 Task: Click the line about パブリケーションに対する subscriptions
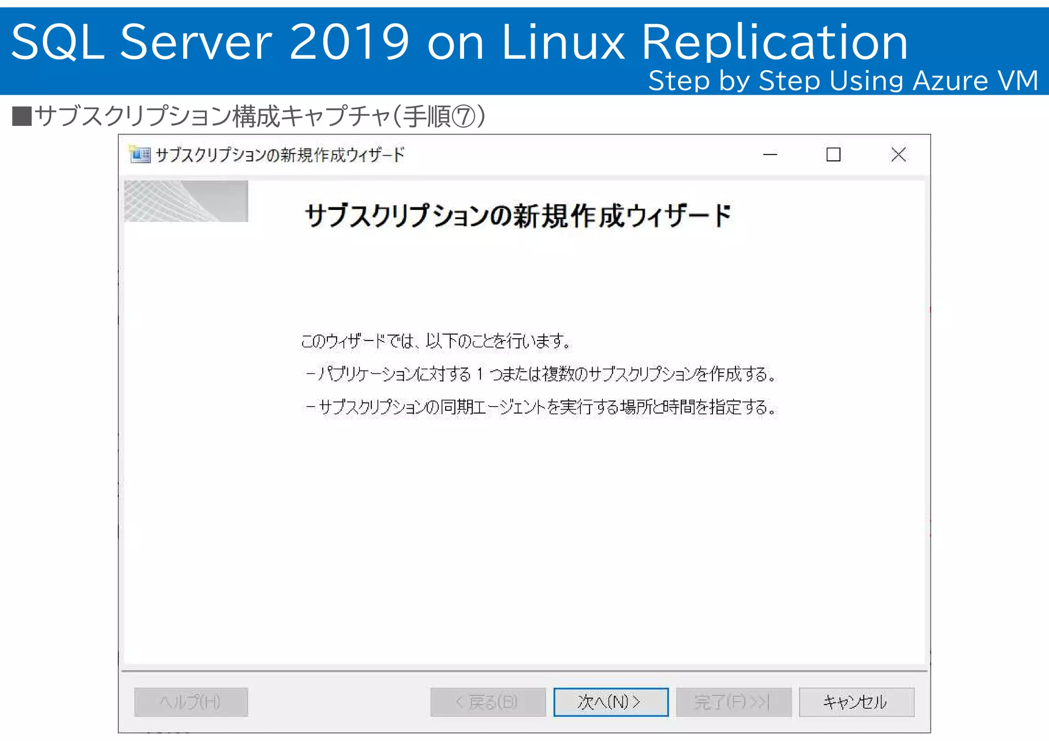(x=540, y=374)
